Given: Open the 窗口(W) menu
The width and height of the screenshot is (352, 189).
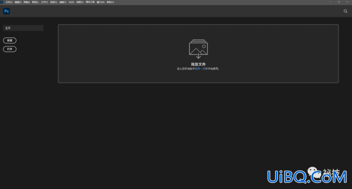Looking at the screenshot, I should [x=100, y=2].
